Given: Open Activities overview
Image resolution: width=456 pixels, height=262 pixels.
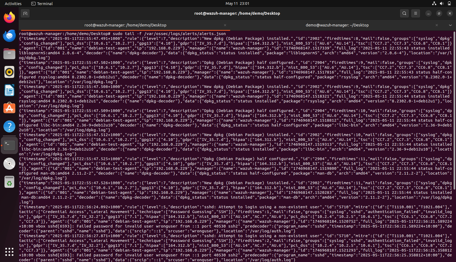Looking at the screenshot, I should [13, 3].
